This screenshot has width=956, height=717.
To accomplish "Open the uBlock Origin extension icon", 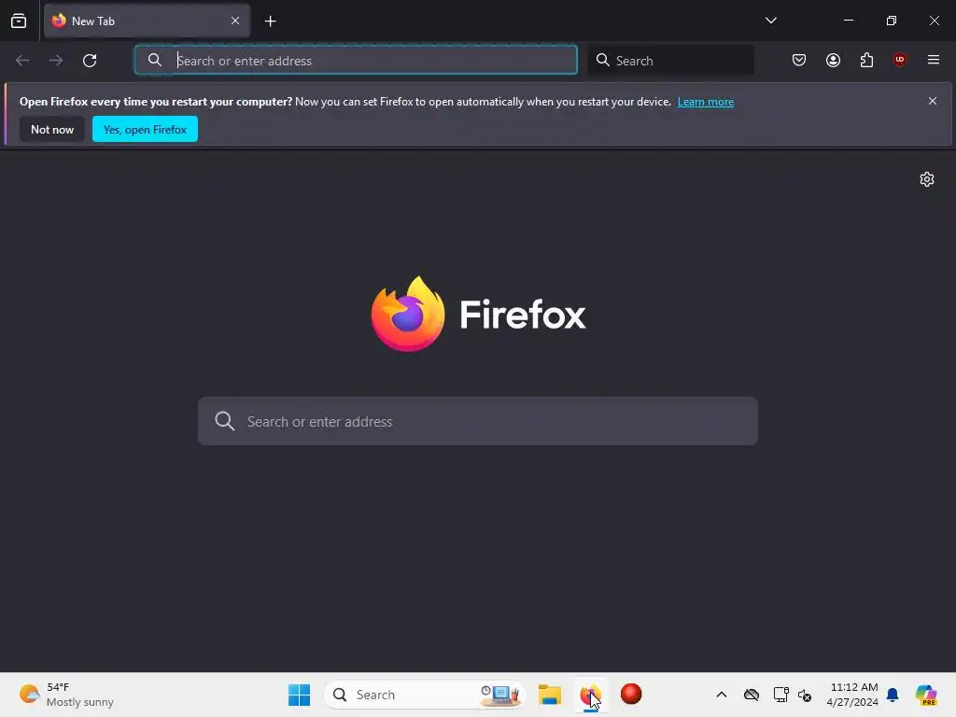I will click(x=900, y=60).
